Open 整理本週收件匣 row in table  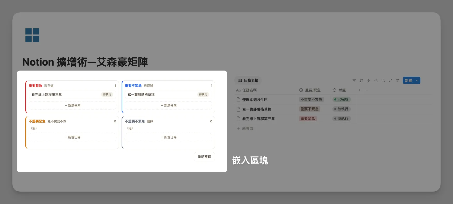(x=255, y=100)
